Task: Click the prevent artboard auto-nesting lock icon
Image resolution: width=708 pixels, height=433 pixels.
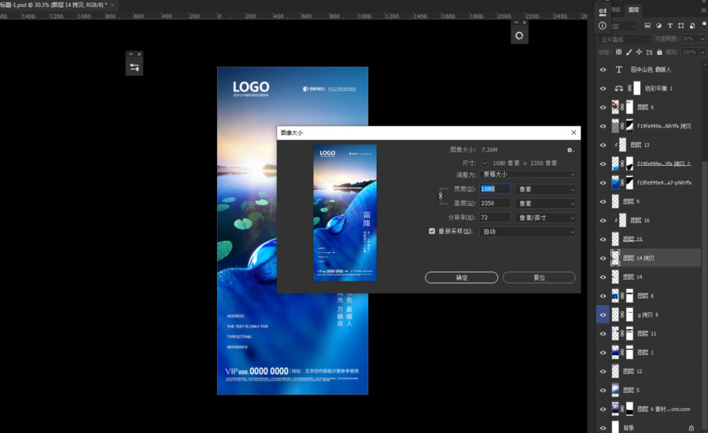Action: click(649, 53)
